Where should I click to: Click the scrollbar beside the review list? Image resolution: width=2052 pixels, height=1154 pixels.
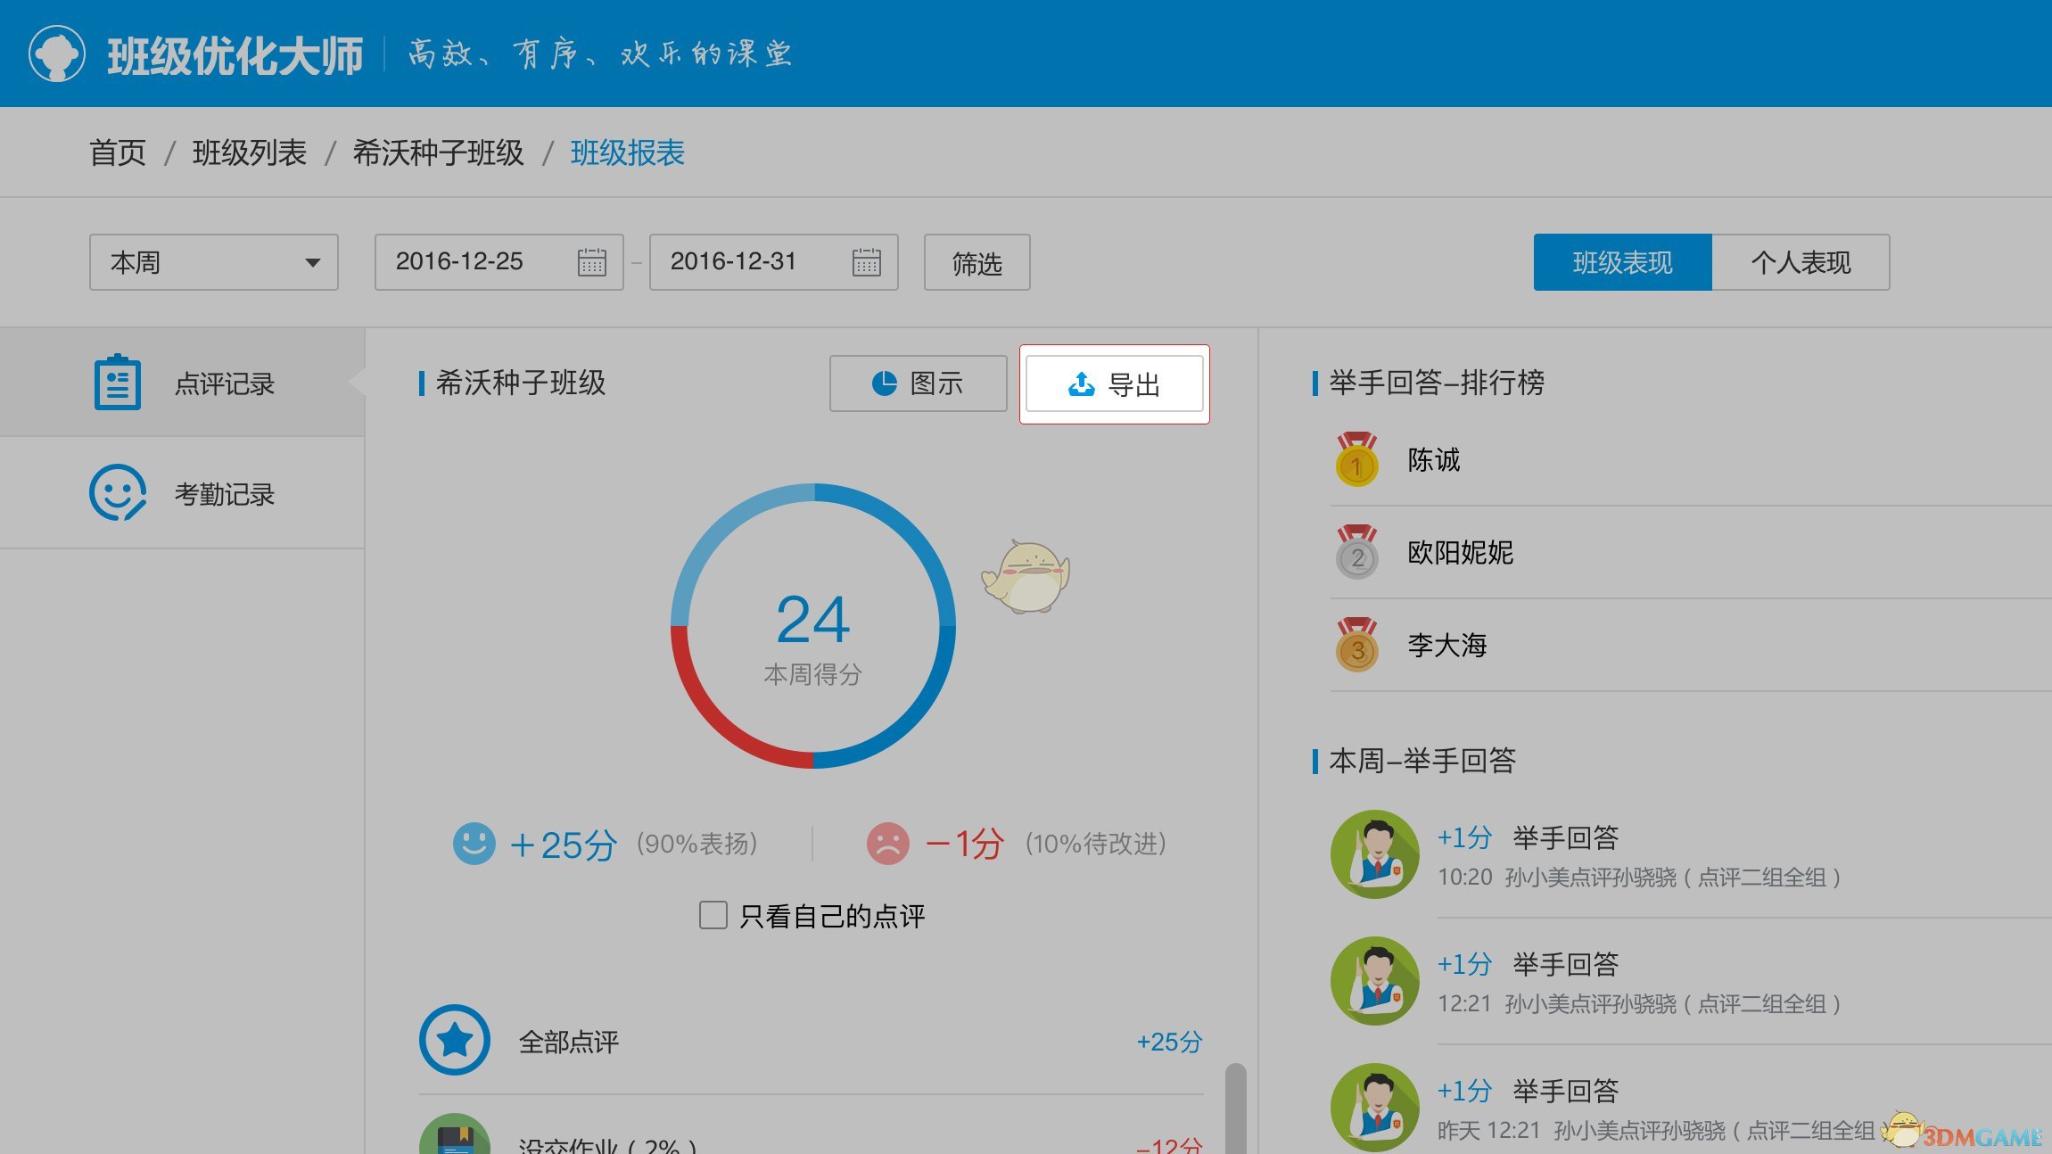[1235, 1108]
